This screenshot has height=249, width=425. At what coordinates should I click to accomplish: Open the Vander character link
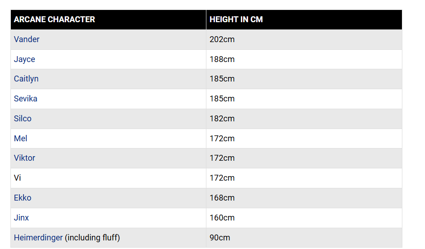[27, 39]
